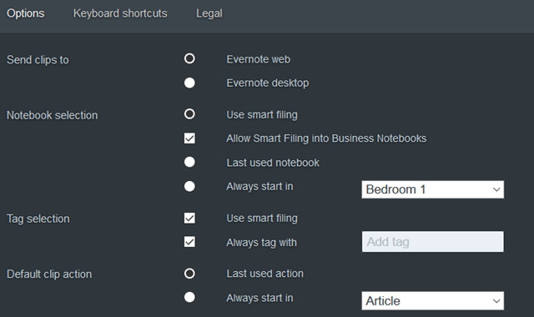Click the Evernote desktop label
The image size is (534, 317).
(x=268, y=83)
